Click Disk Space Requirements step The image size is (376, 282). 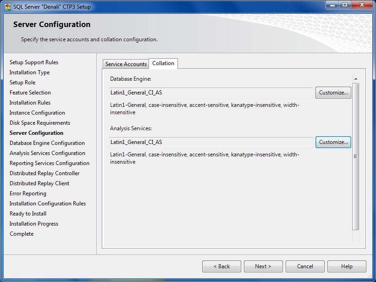point(40,123)
